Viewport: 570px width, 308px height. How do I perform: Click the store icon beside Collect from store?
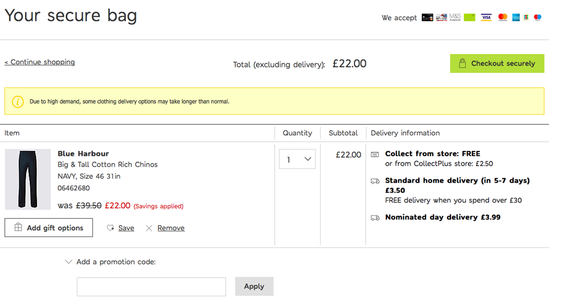pos(375,155)
